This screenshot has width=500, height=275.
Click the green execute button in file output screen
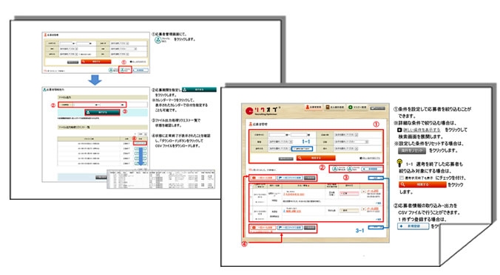[102, 112]
